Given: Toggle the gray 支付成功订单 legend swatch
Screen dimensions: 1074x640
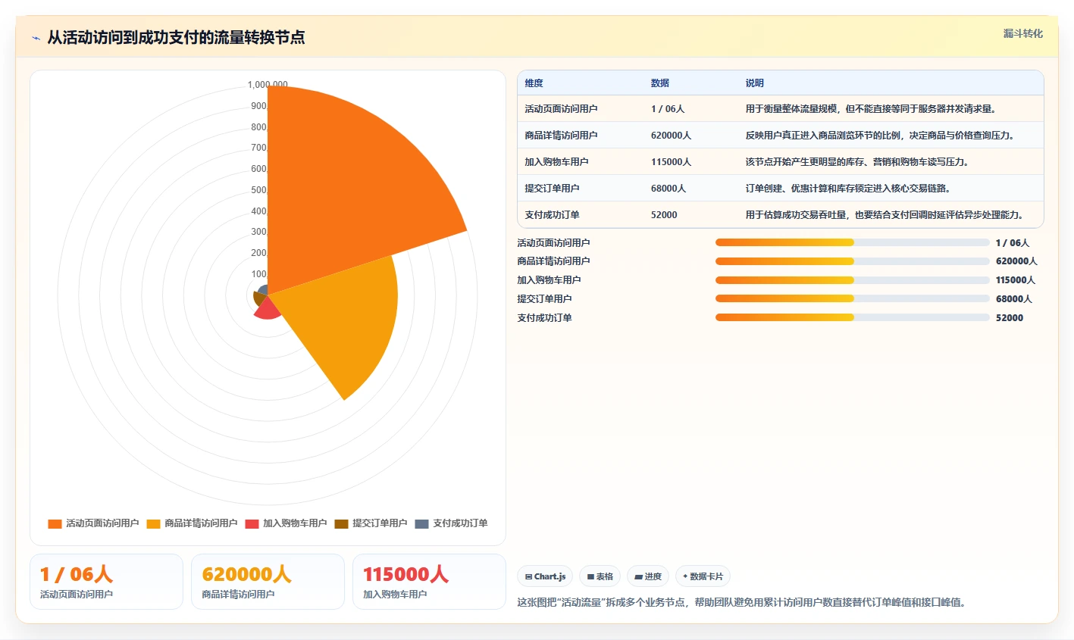Looking at the screenshot, I should point(421,523).
